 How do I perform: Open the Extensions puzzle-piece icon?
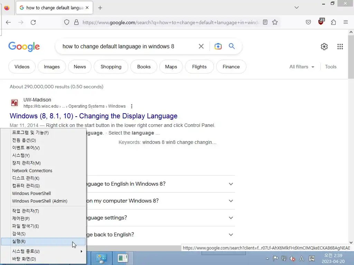pos(334,22)
